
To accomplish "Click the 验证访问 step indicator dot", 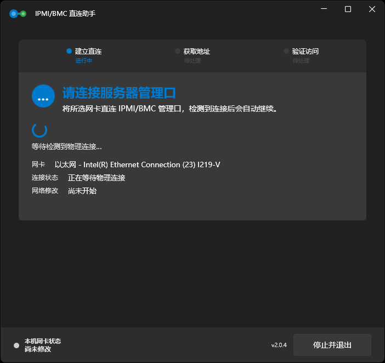I will click(286, 51).
